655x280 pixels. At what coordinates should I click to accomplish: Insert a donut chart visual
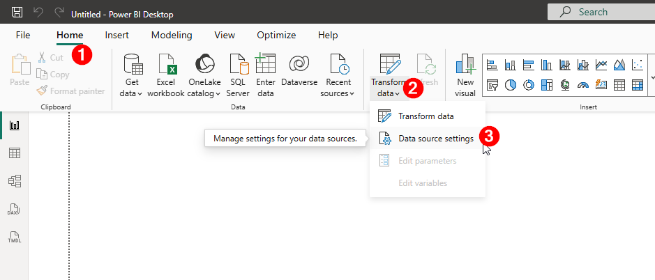point(529,85)
